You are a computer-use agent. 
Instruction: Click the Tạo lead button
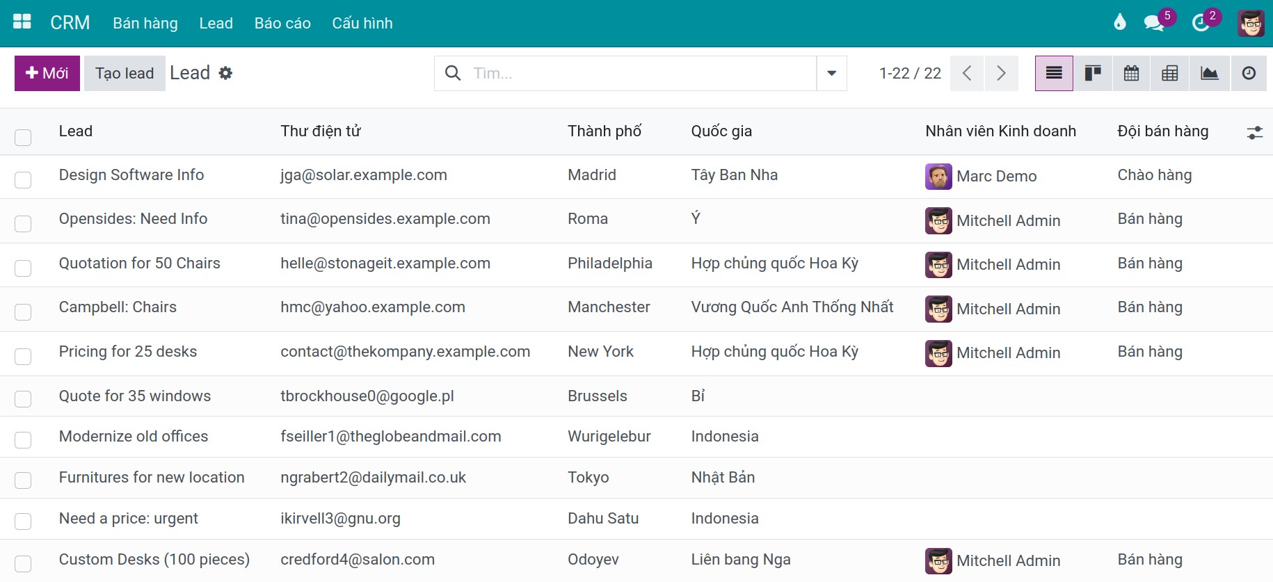click(125, 73)
